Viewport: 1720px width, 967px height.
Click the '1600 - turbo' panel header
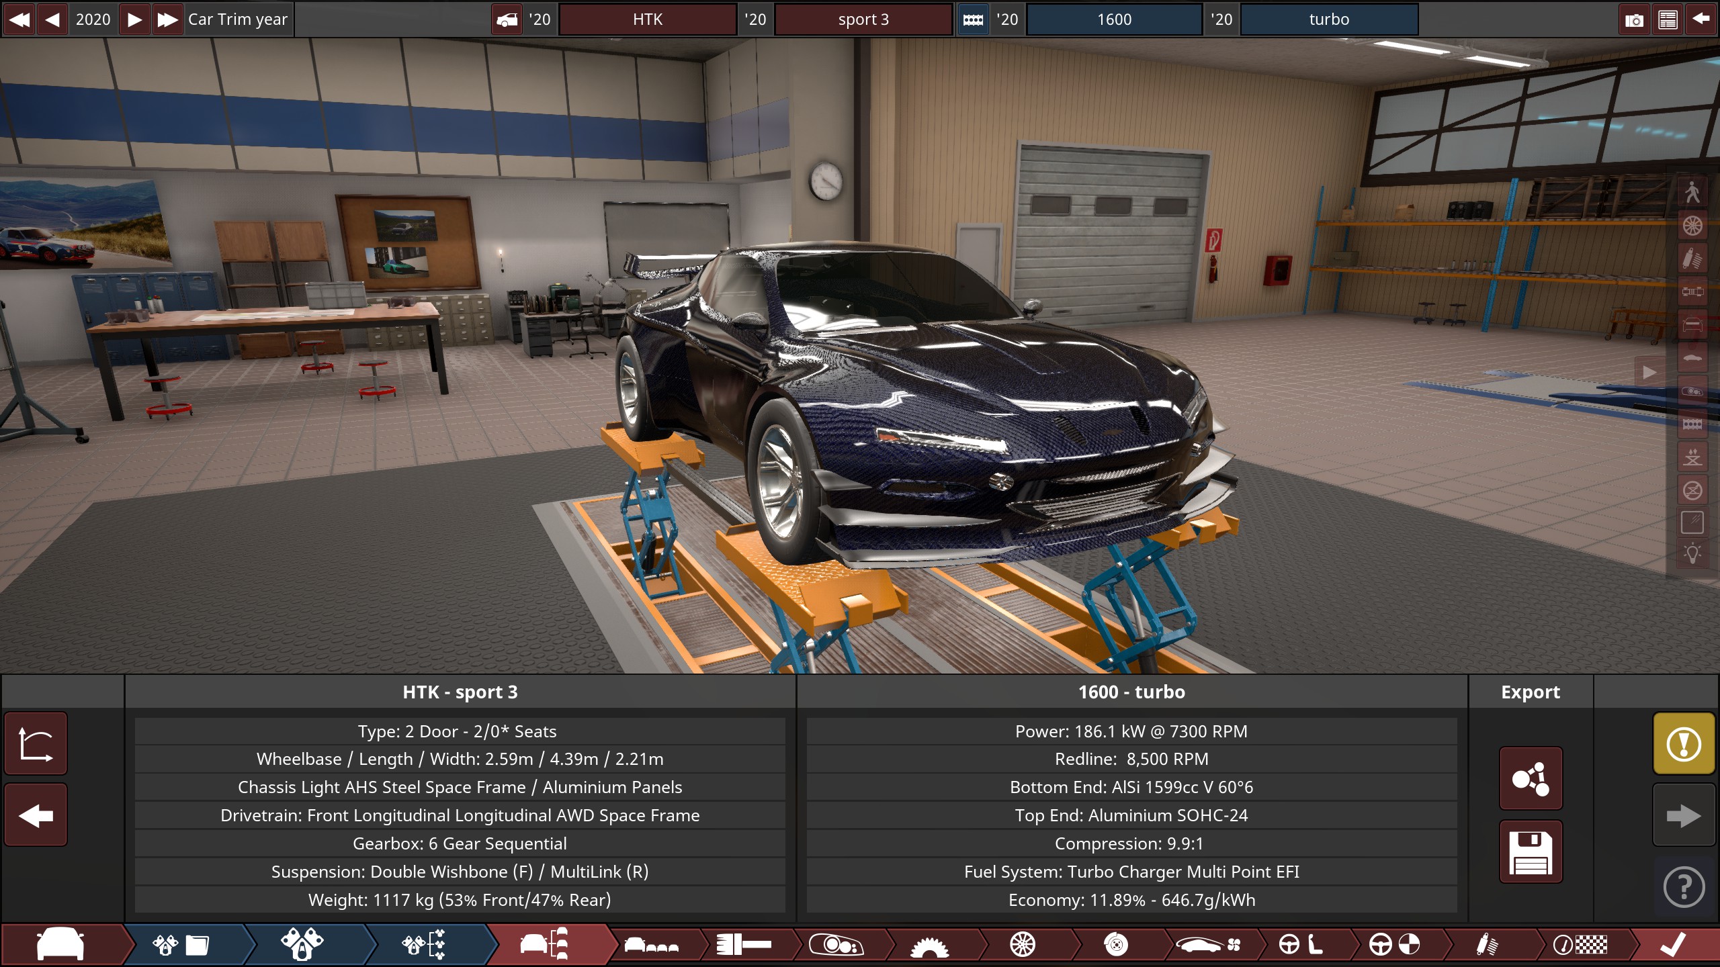(1131, 692)
